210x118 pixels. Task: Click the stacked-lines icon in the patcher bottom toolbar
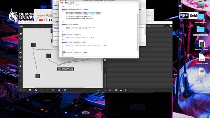click(x=65, y=90)
